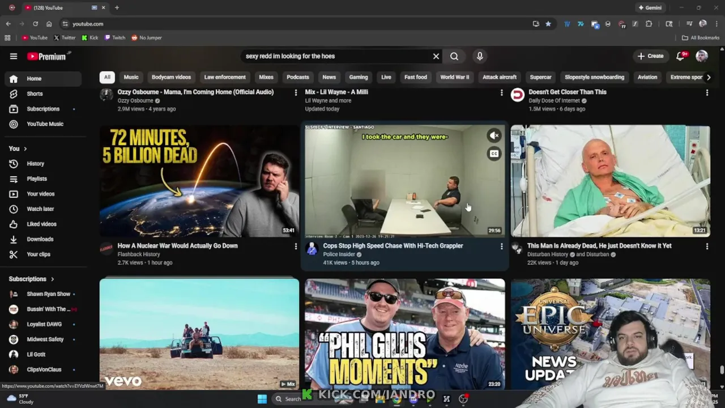The image size is (725, 408).
Task: Open the Kick bookmark
Action: pyautogui.click(x=90, y=38)
